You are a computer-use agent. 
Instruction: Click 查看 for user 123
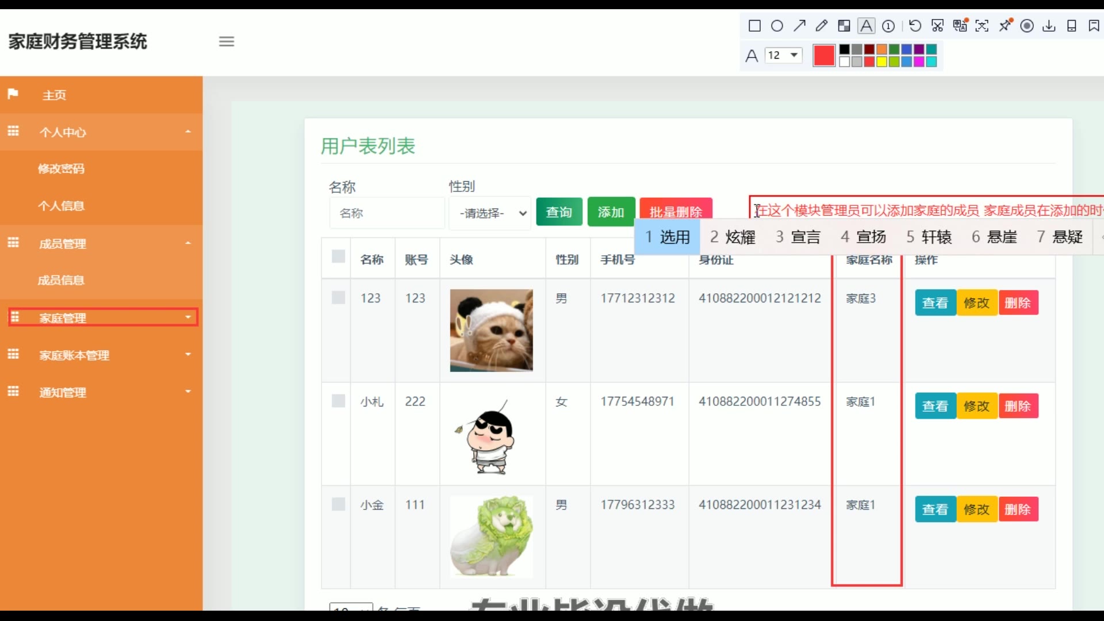(935, 302)
